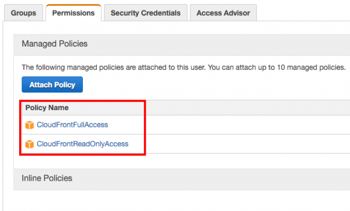Screen dimensions: 350x211
Task: Go to the Access Advisor tab
Action: pyautogui.click(x=223, y=13)
